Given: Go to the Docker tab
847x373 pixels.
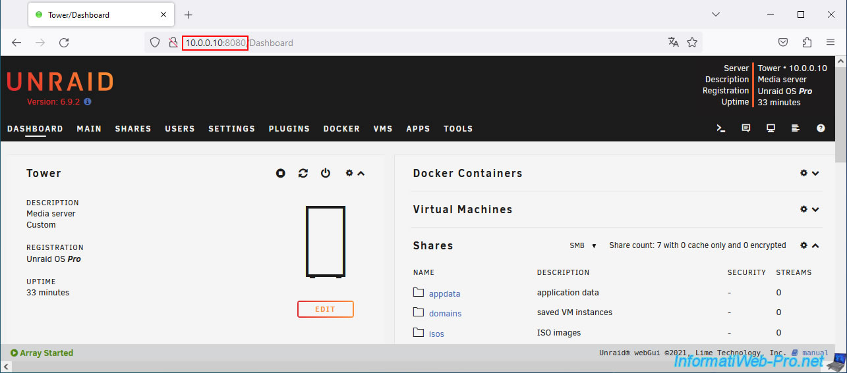Looking at the screenshot, I should [341, 129].
